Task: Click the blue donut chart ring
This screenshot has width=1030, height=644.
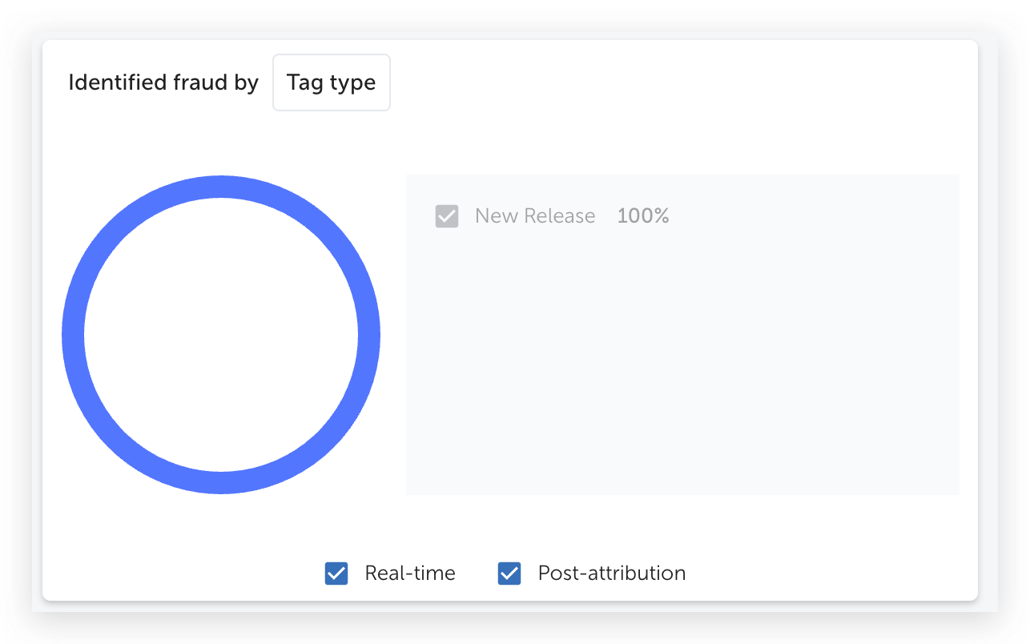Action: (221, 186)
